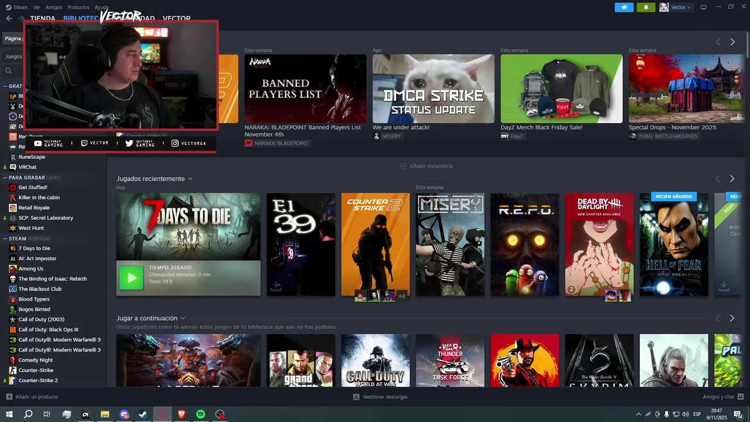
Task: Open the Amigos menu
Action: coord(54,7)
